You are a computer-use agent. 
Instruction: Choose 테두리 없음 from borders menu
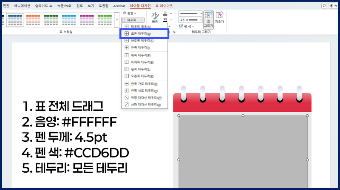pyautogui.click(x=144, y=27)
